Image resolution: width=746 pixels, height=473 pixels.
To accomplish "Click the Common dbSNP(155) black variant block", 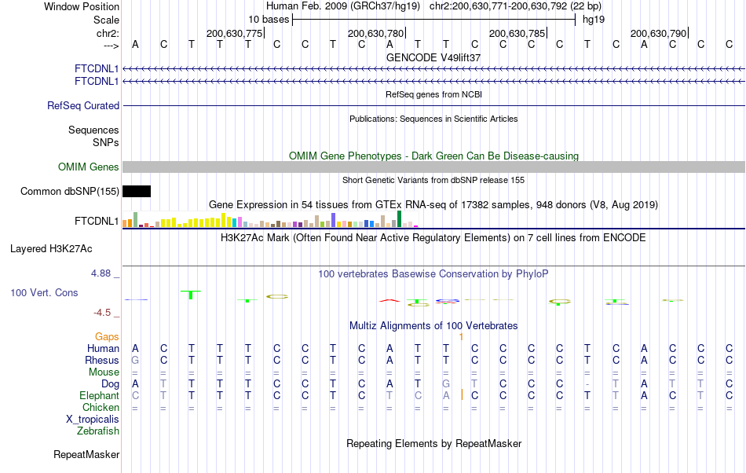I will point(137,191).
